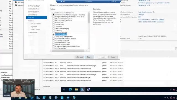Click the volume icon in the remote system tray

click(x=174, y=90)
